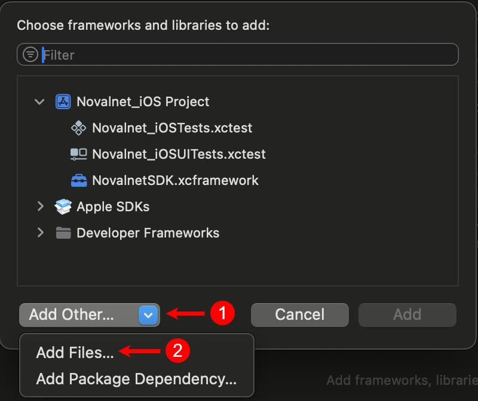Click the filter options icon in search field
The width and height of the screenshot is (478, 401).
pos(30,55)
